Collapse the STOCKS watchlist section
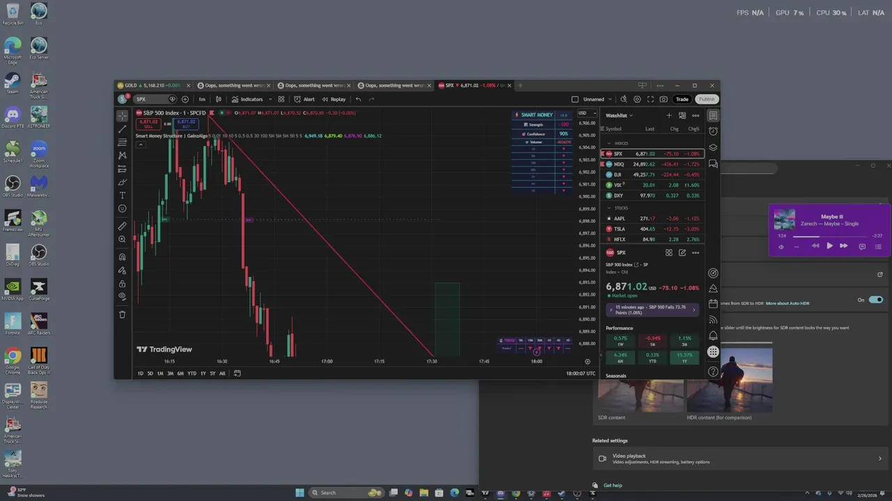 click(608, 208)
